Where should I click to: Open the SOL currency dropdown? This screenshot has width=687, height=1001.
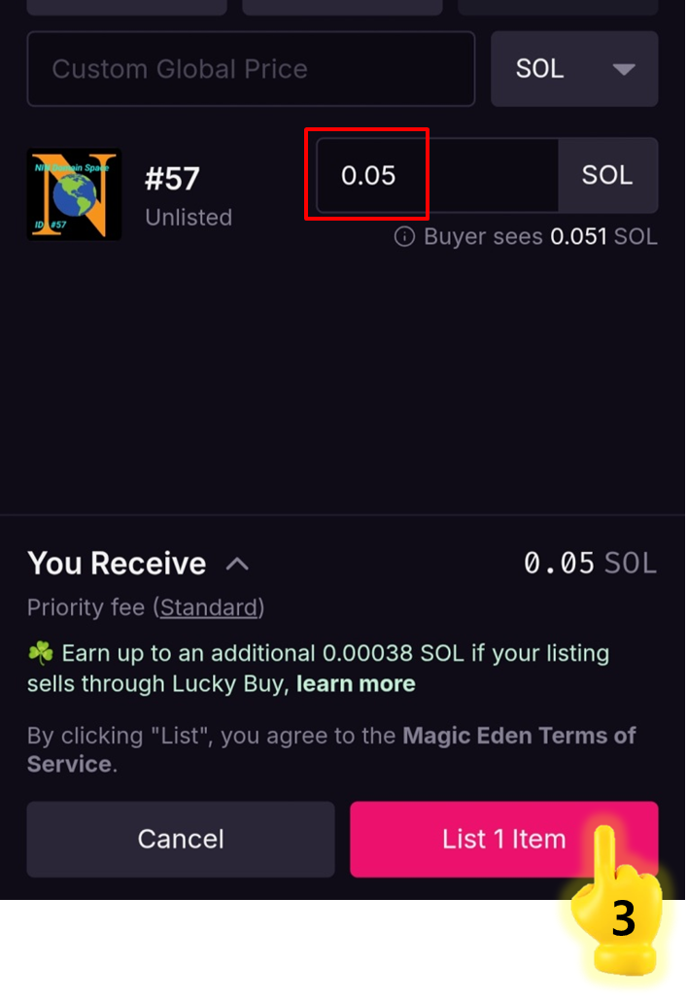point(574,69)
